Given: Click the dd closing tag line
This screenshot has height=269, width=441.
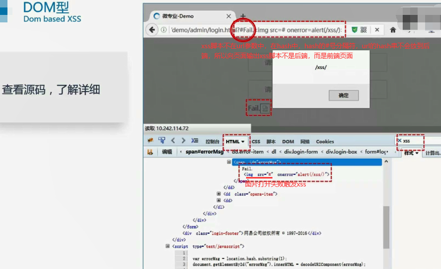Looking at the screenshot, I should [229, 187].
